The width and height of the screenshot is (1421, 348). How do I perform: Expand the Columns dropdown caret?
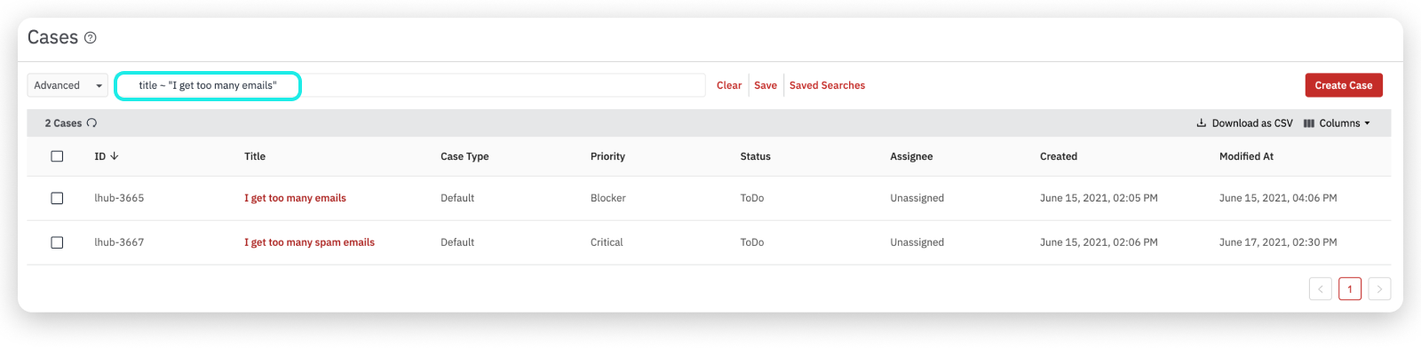[1367, 123]
